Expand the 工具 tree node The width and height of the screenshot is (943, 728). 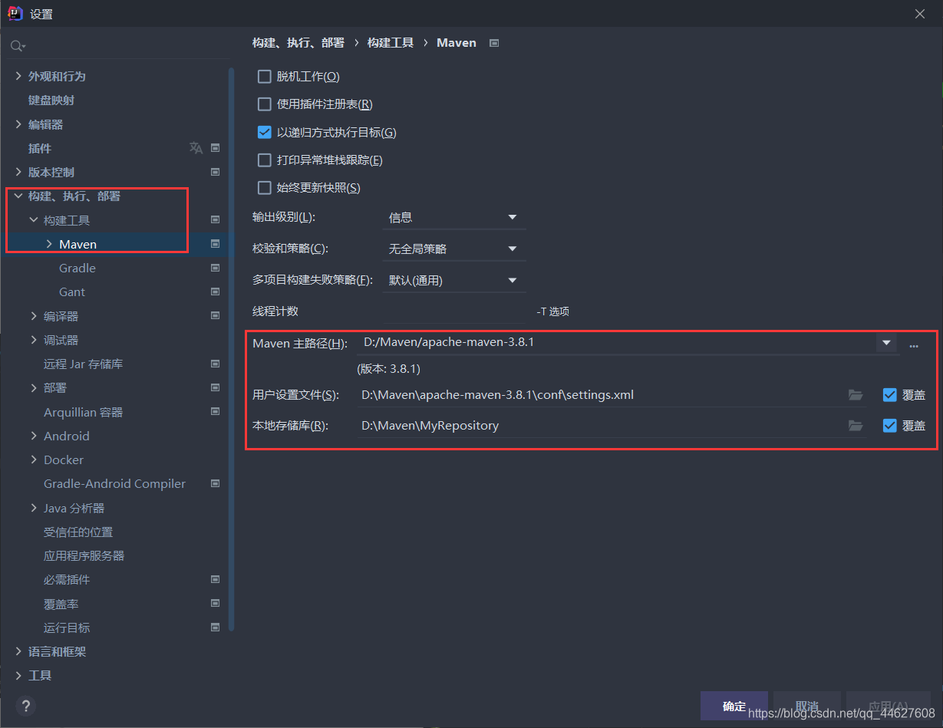18,675
